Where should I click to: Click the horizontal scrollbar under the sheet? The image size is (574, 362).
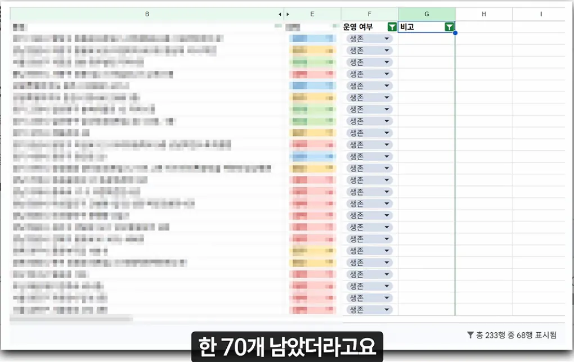coord(71,319)
